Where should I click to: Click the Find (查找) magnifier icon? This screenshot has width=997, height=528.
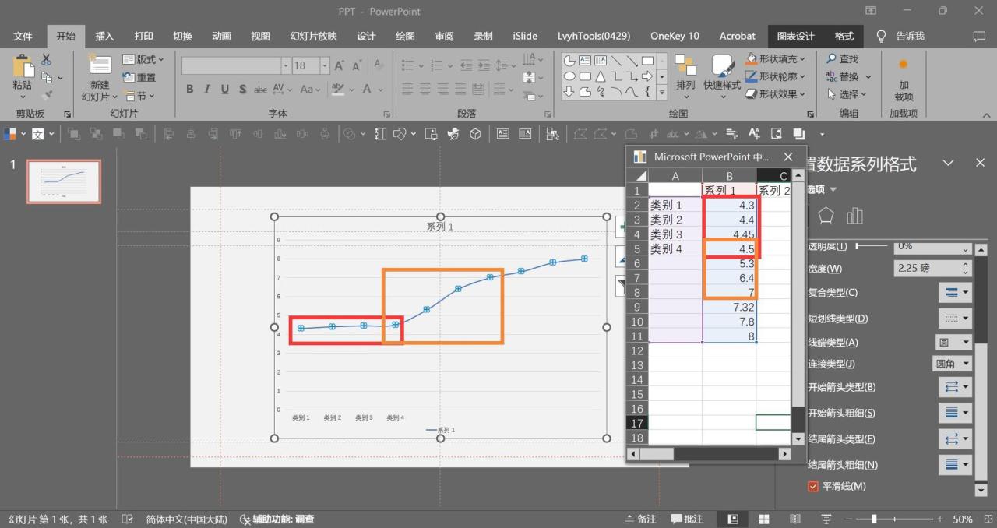[x=832, y=59]
